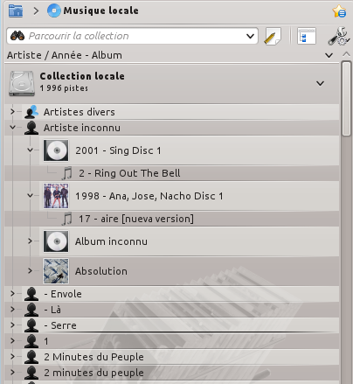353x384 pixels.
Task: Expand the Album inconnu entry
Action: [x=30, y=241]
